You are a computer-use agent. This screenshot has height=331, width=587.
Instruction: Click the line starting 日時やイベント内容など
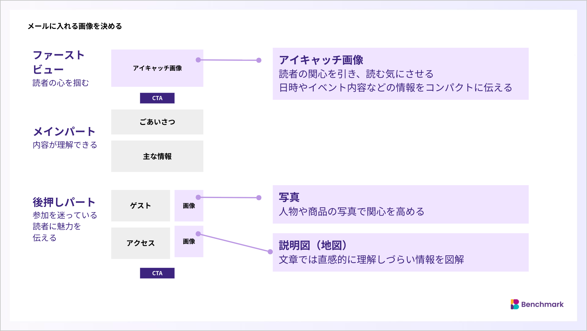(x=396, y=87)
